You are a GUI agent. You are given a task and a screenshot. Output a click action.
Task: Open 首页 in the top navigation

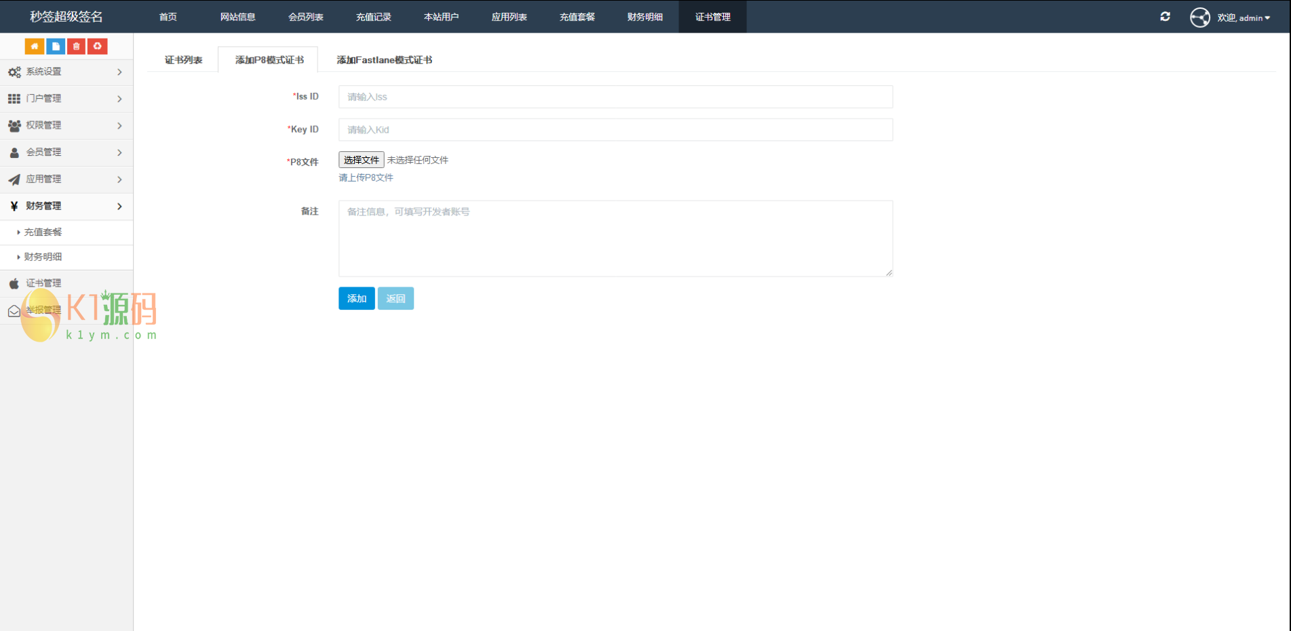click(x=168, y=17)
